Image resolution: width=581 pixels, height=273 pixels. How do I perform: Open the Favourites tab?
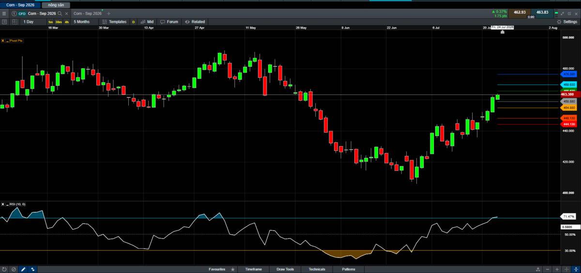click(x=217, y=269)
